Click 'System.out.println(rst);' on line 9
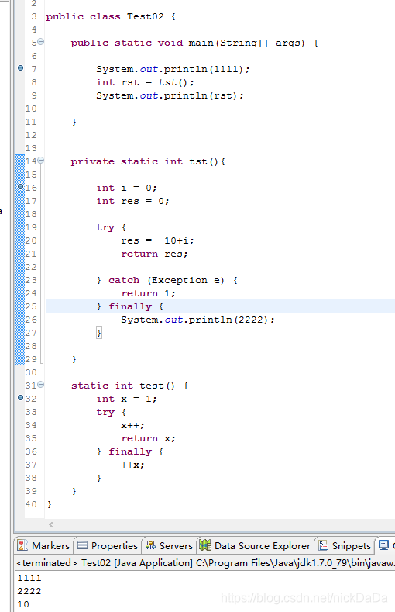This screenshot has height=612, width=395. (170, 95)
